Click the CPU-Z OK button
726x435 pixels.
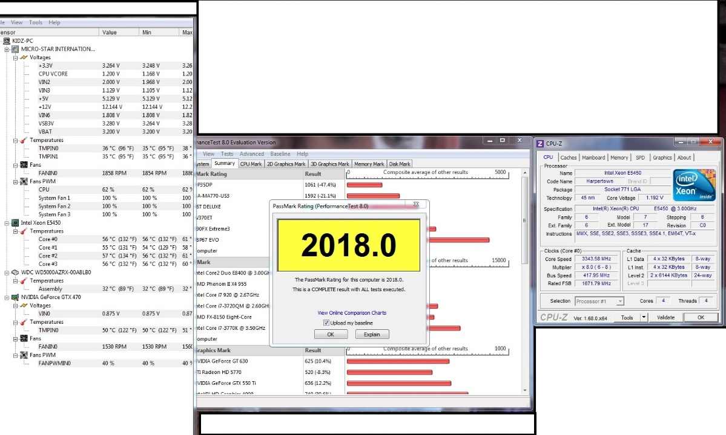pyautogui.click(x=701, y=317)
